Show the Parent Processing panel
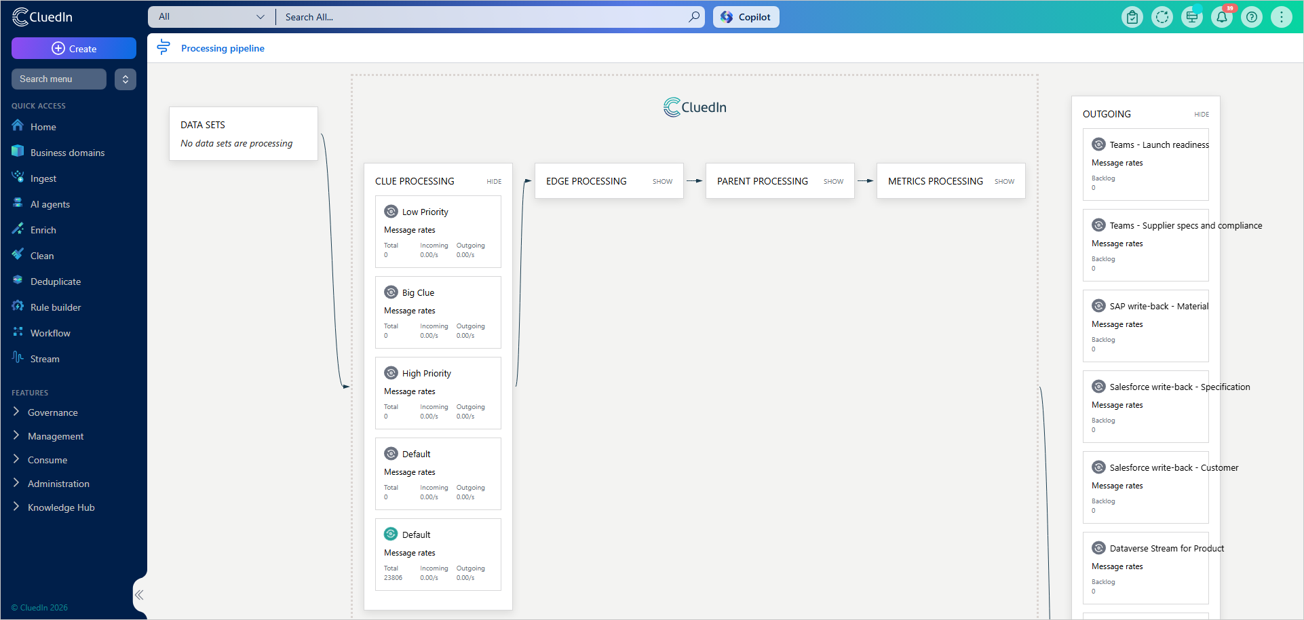 [833, 182]
